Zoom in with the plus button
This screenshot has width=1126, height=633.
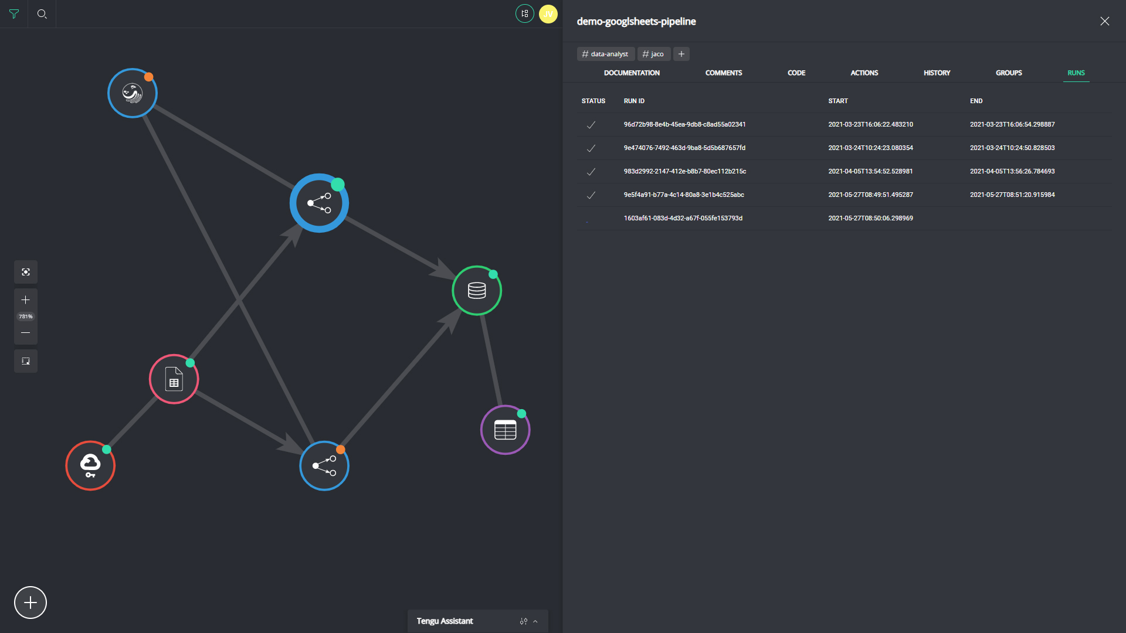coord(26,300)
